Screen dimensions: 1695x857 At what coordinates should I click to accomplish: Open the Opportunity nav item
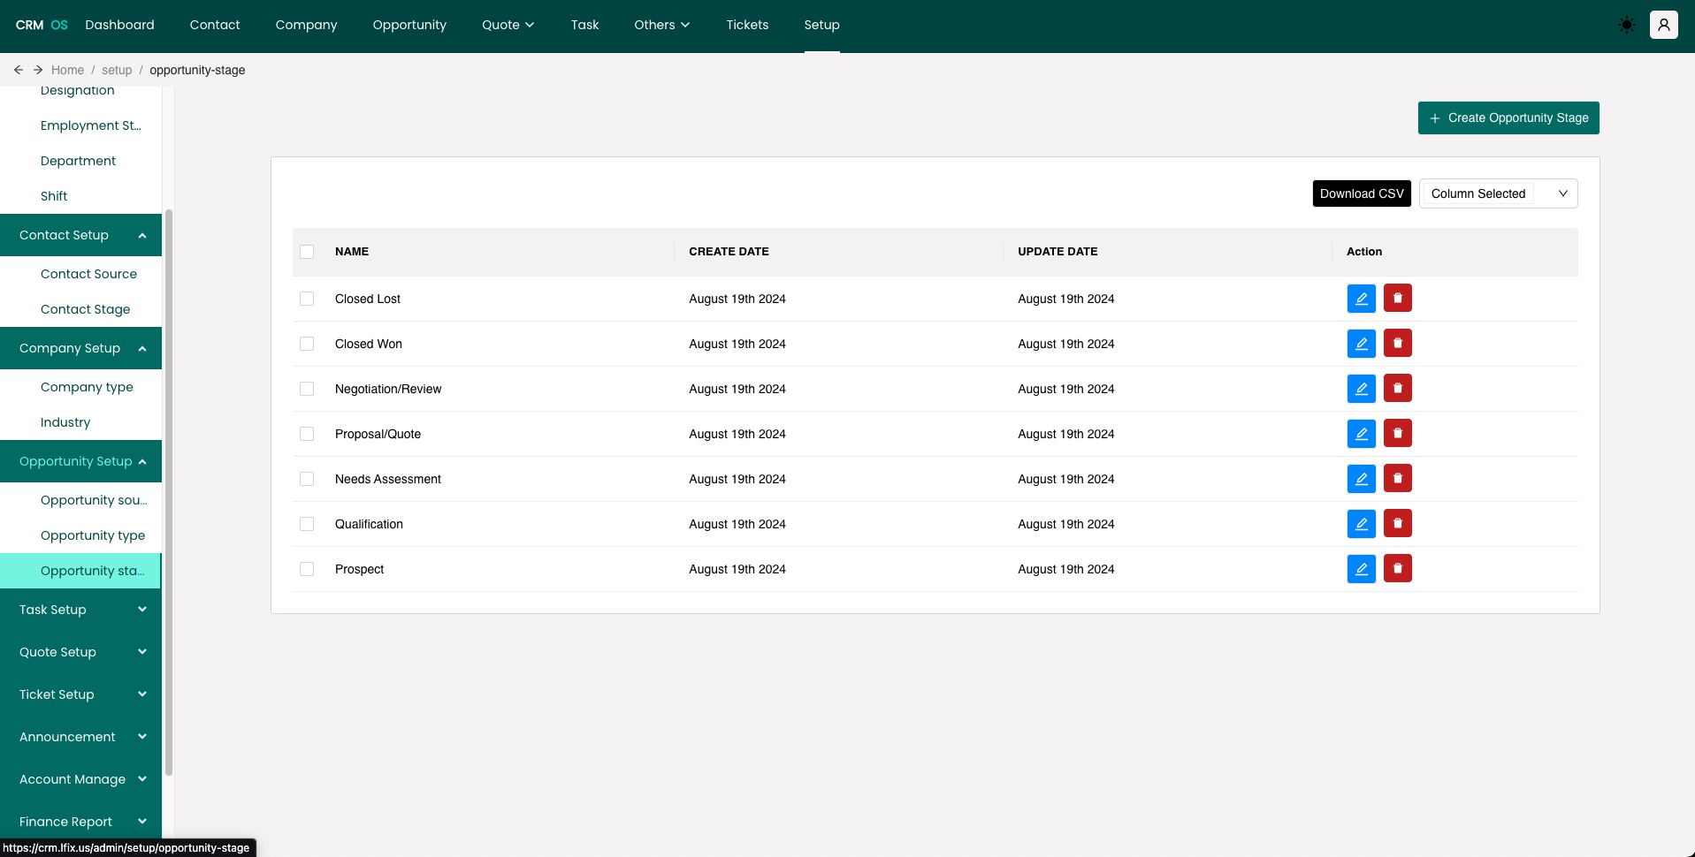click(x=409, y=25)
